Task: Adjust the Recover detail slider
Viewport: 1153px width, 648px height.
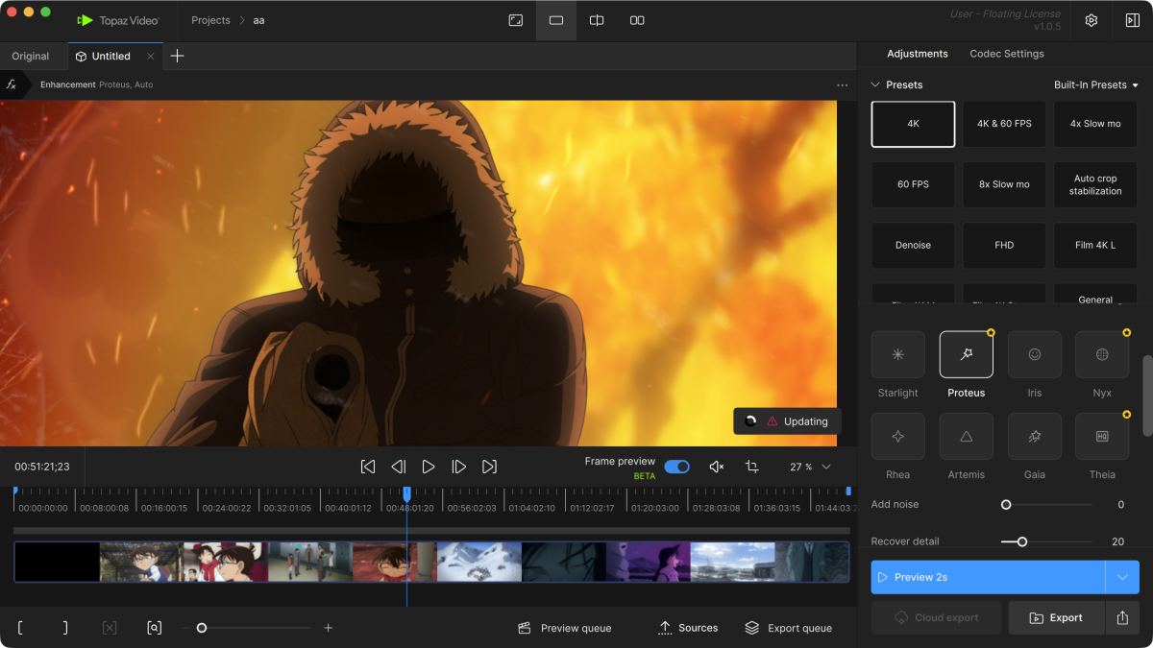Action: click(x=1022, y=541)
